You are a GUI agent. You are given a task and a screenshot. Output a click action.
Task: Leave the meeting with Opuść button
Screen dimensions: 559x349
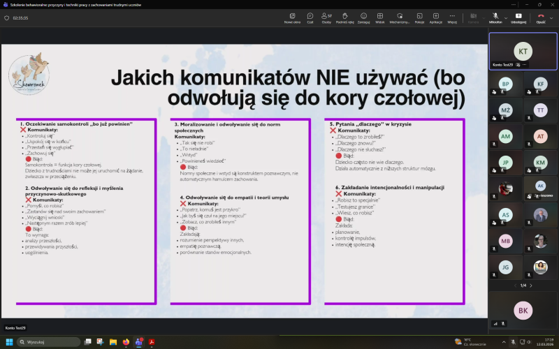(539, 17)
